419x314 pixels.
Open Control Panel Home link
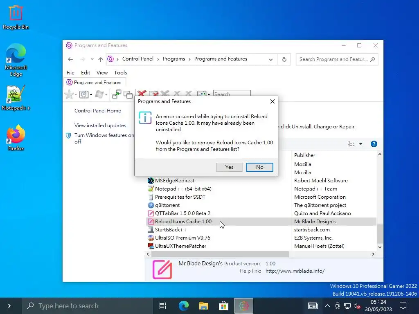pyautogui.click(x=97, y=110)
